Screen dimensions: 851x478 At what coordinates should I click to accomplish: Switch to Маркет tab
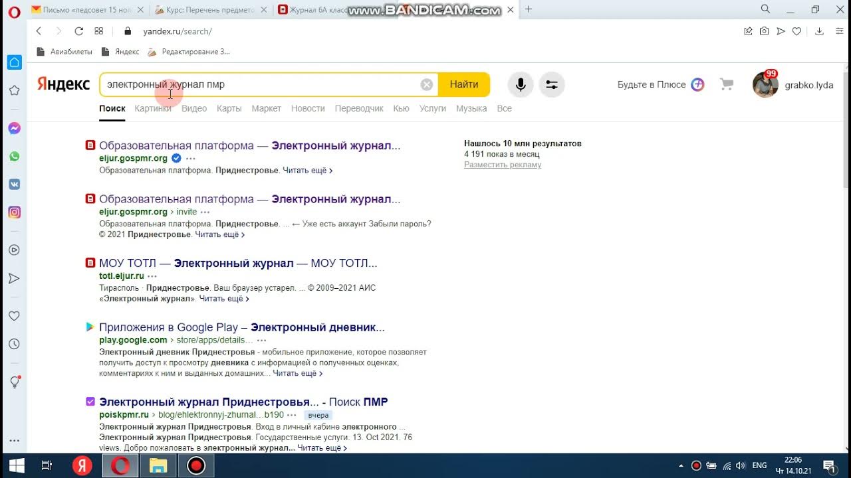click(267, 108)
